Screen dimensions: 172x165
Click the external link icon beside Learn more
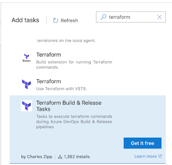pos(160,156)
